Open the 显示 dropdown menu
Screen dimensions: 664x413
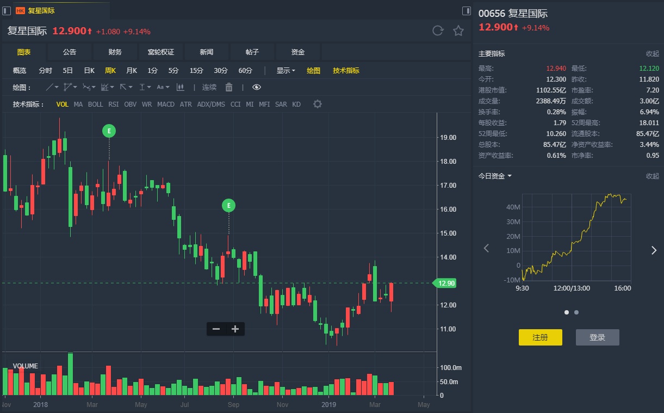[286, 70]
